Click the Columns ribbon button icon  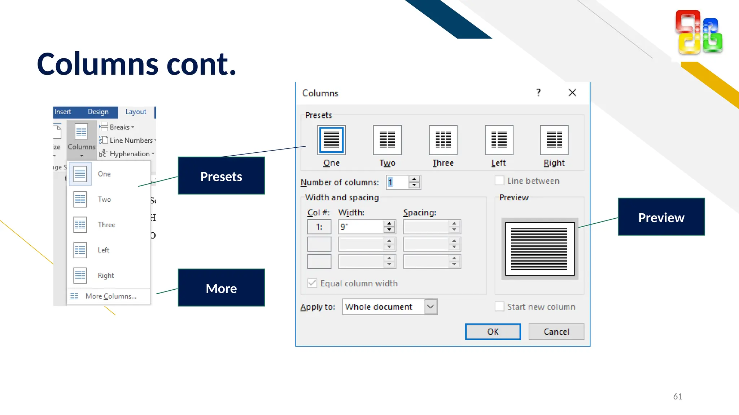click(81, 131)
